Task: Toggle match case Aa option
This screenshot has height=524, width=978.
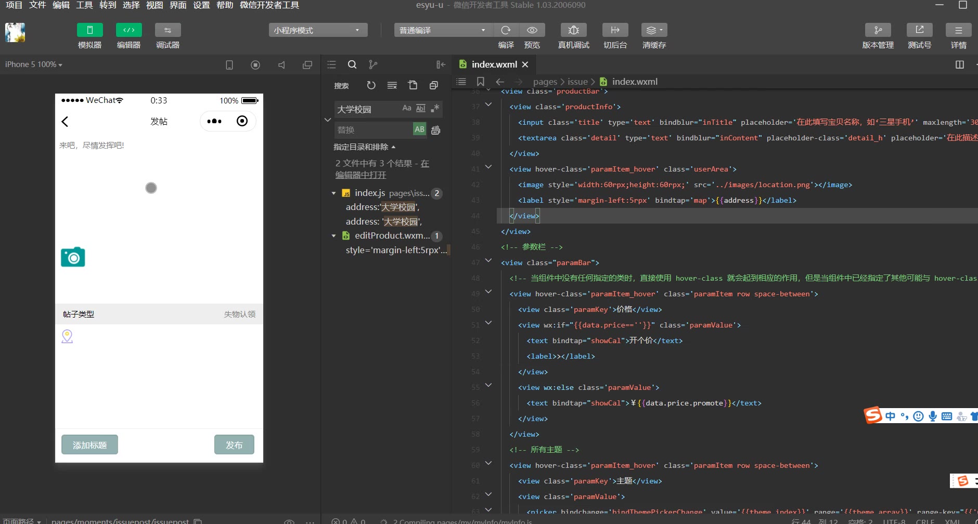Action: (x=407, y=108)
